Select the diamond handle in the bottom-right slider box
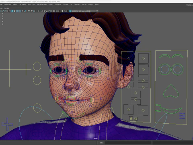The height and width of the screenshot is (145, 193). coord(143,110)
